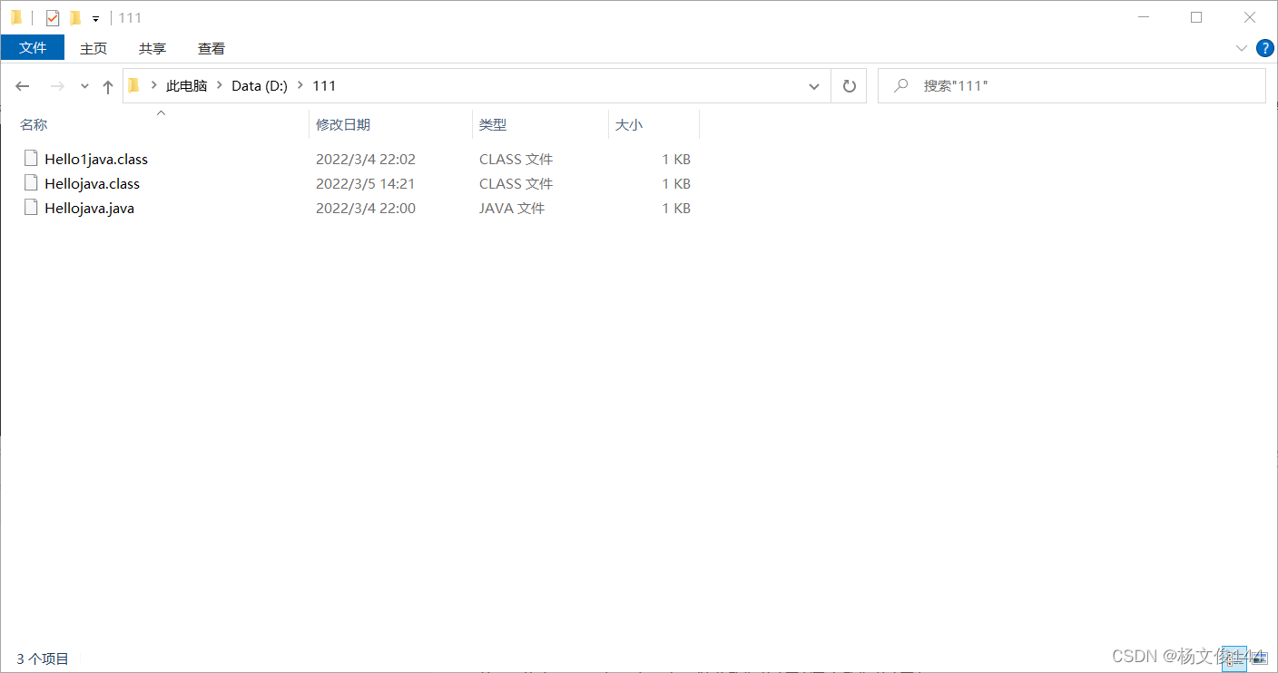Click the Back navigation arrow
This screenshot has width=1278, height=673.
coord(23,86)
